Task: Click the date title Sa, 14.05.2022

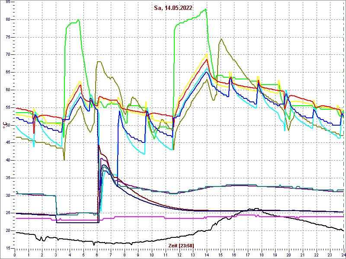Action: coord(173,8)
